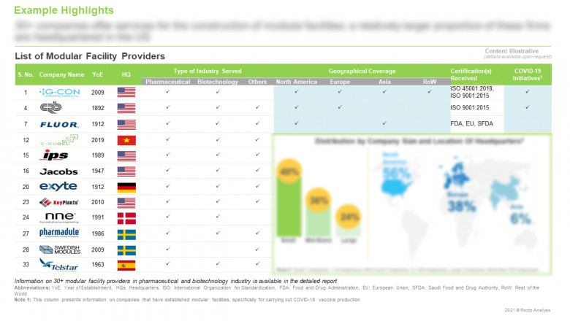This screenshot has width=570, height=321.
Task: Select the Type of Industry Served header
Action: pyautogui.click(x=208, y=71)
